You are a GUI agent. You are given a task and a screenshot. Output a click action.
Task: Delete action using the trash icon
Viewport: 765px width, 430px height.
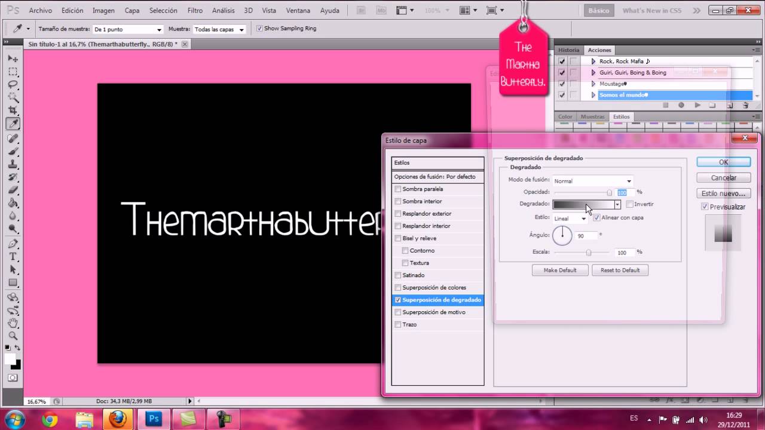(745, 105)
